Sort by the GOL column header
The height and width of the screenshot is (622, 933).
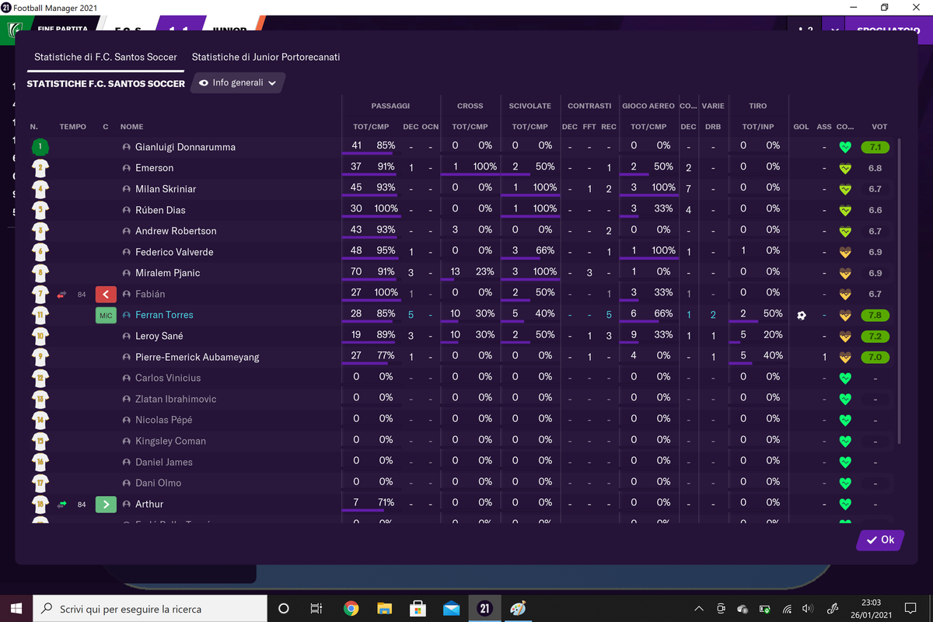(x=802, y=127)
